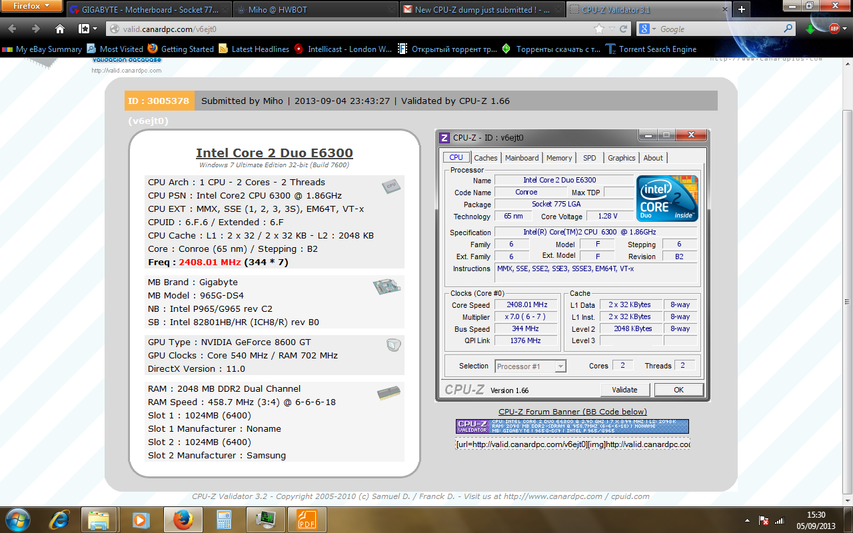Switch to Mainboard tab in CPU-Z
This screenshot has height=533, width=853.
pos(522,158)
